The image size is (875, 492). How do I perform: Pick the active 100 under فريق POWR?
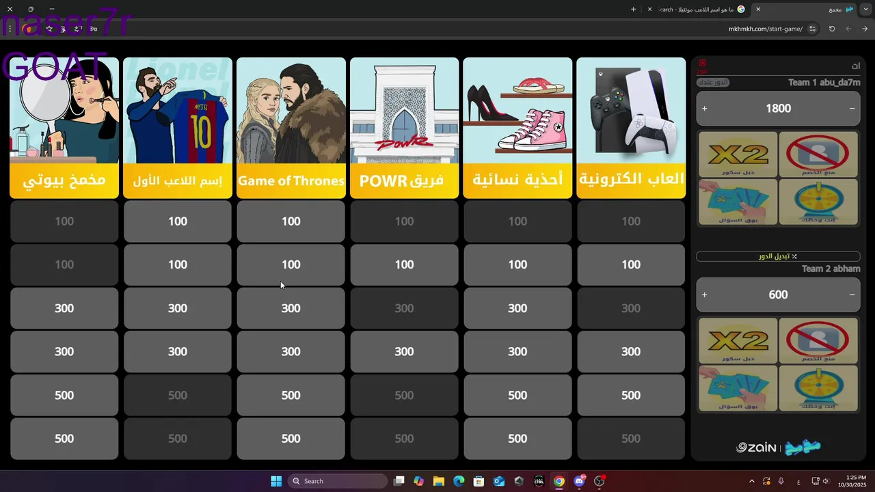[x=404, y=264]
